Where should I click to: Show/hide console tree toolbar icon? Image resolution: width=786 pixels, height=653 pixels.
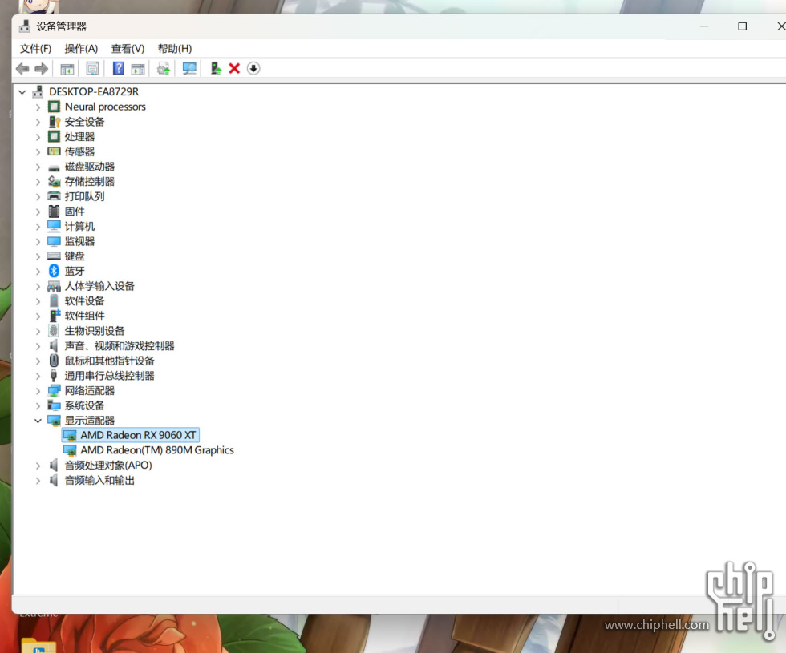point(67,69)
